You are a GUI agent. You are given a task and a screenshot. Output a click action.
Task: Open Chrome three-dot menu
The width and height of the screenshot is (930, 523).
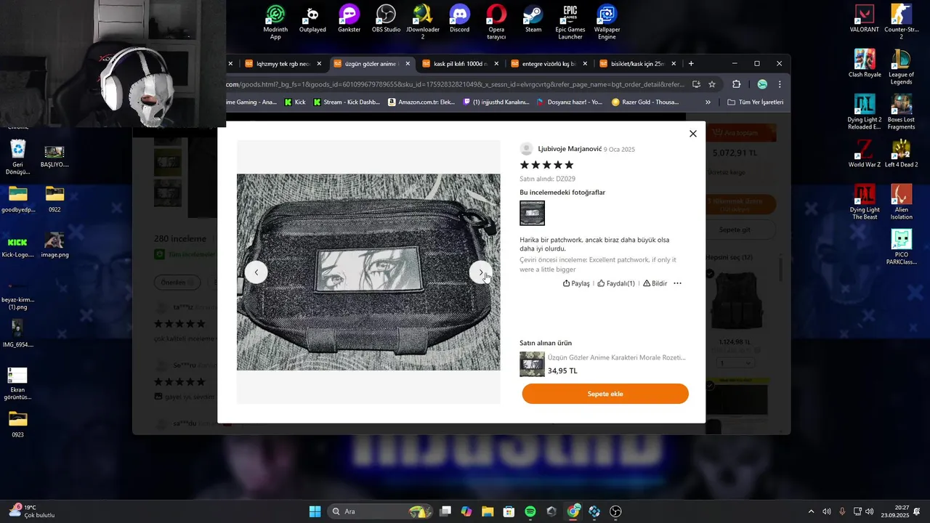(780, 84)
